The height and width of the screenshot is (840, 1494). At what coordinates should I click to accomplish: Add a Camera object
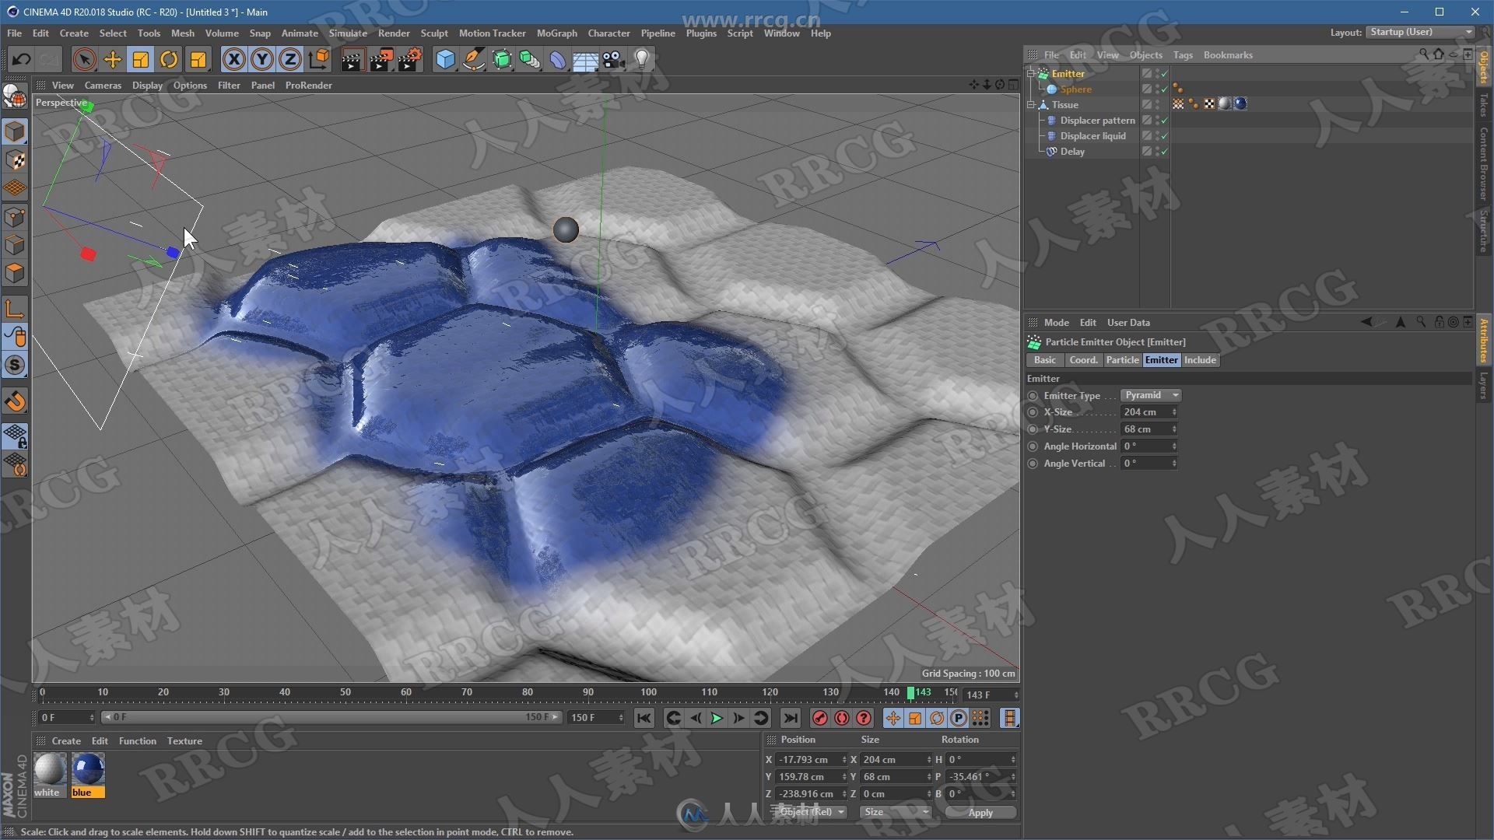pos(614,60)
